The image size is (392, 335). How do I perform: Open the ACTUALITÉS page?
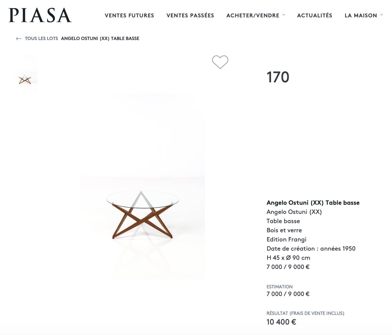pyautogui.click(x=315, y=16)
